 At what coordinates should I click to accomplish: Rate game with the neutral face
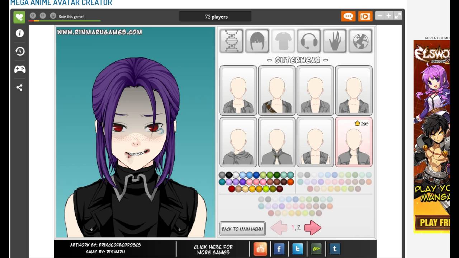coord(43,16)
